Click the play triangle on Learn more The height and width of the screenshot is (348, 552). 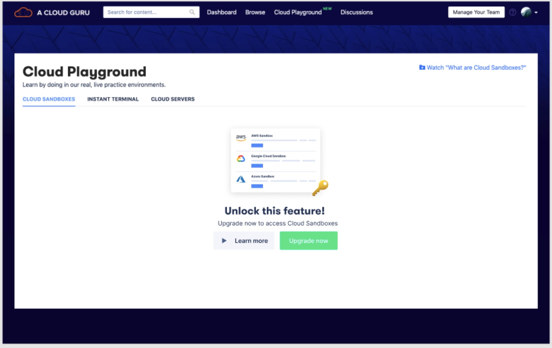tap(224, 241)
